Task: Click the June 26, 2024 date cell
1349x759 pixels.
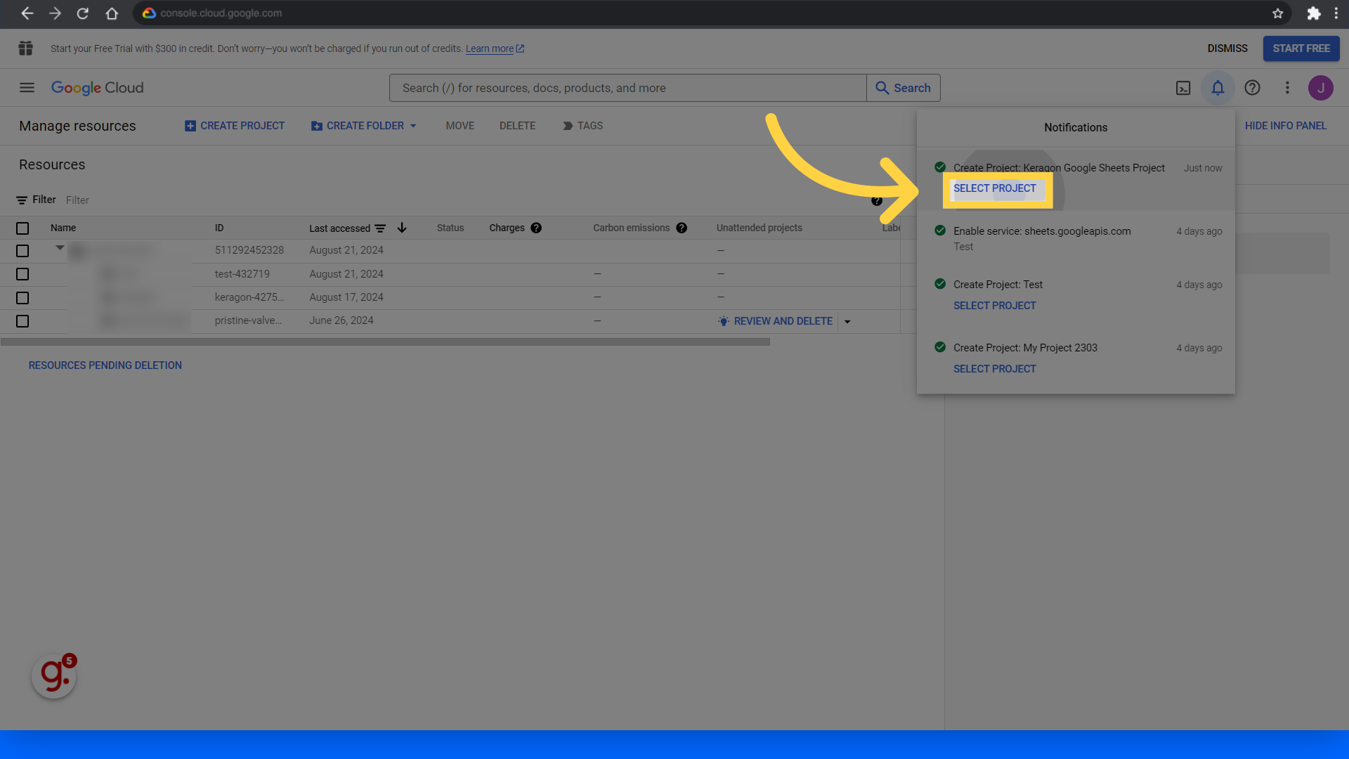Action: [341, 320]
